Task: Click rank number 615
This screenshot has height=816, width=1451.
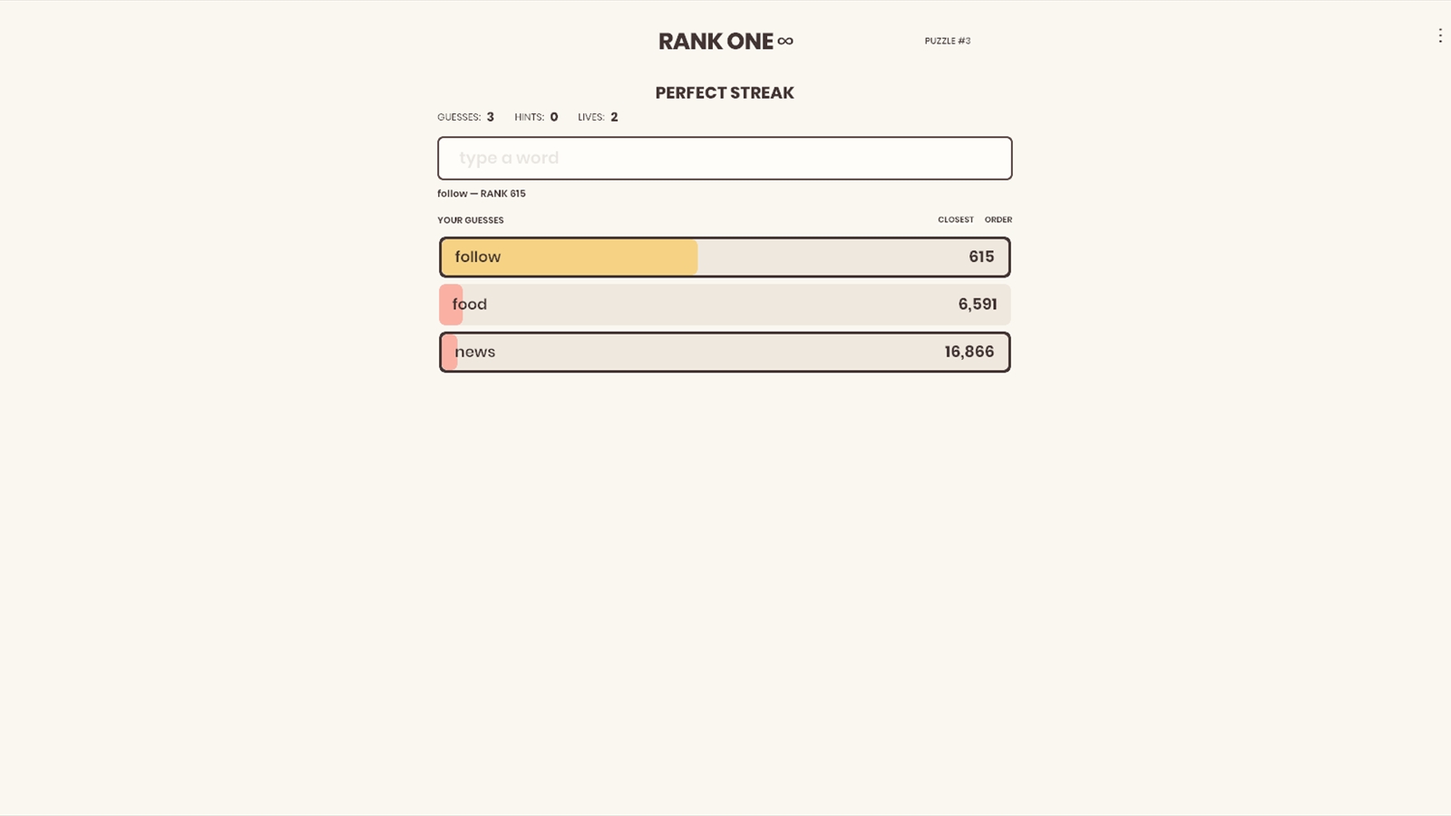Action: point(981,257)
